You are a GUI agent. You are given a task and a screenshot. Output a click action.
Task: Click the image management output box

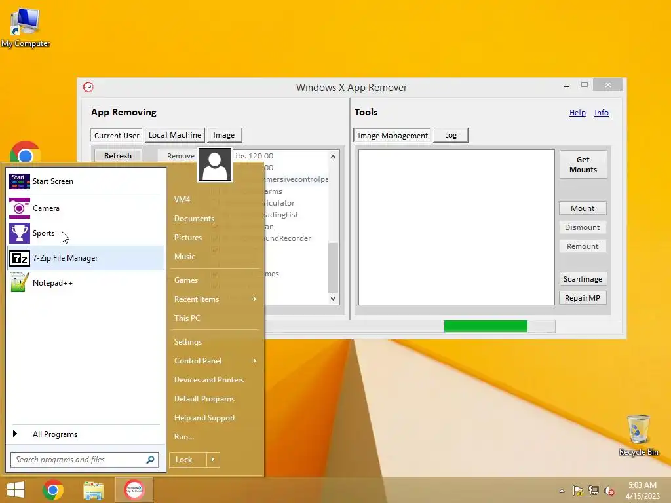[456, 227]
